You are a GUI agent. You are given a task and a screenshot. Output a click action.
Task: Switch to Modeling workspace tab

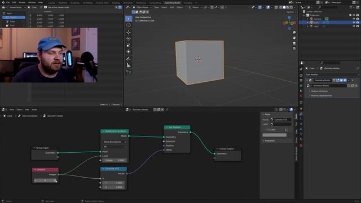(63, 3)
